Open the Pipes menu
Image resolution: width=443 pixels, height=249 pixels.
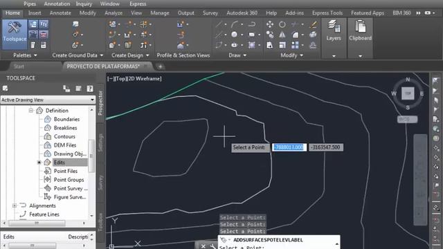30,3
